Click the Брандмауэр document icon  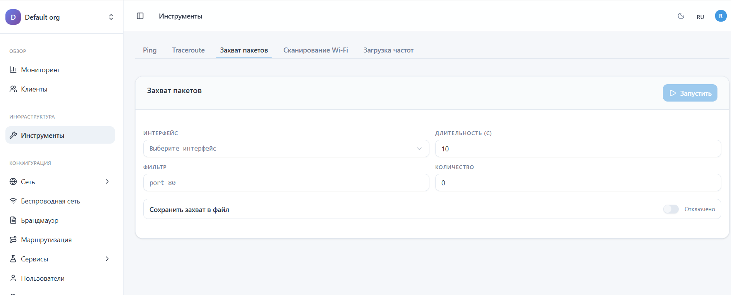[13, 220]
